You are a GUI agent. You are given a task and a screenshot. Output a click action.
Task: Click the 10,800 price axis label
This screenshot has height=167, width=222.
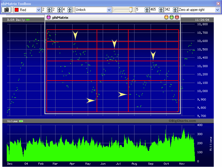coord(202,24)
